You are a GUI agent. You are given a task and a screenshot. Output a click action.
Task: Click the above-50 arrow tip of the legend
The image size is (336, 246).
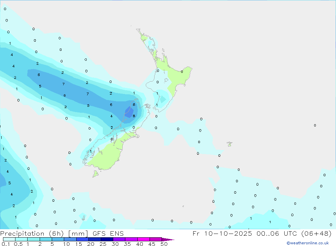[168, 239]
